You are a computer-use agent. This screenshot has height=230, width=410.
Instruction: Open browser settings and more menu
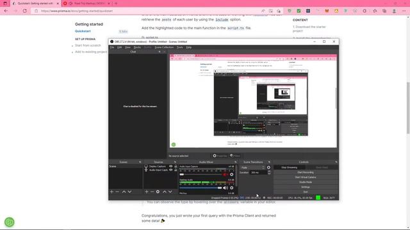click(x=404, y=11)
